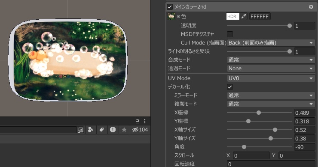Click the デカール化 label text
The width and height of the screenshot is (318, 167).
point(179,87)
